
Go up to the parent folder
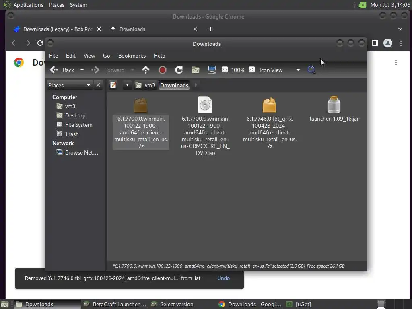coord(146,70)
